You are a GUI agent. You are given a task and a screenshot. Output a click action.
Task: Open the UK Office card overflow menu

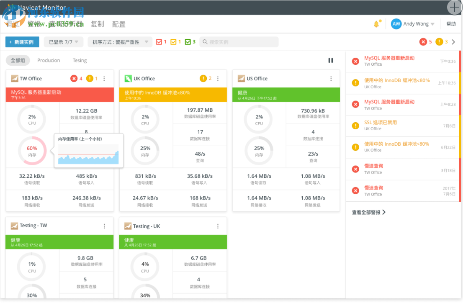coord(218,78)
